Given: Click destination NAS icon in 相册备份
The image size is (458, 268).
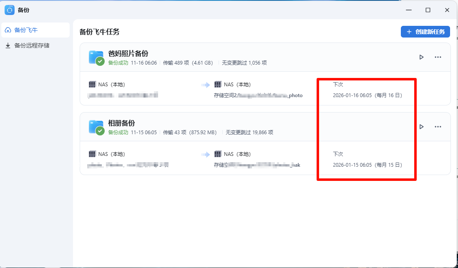Looking at the screenshot, I should coord(218,154).
